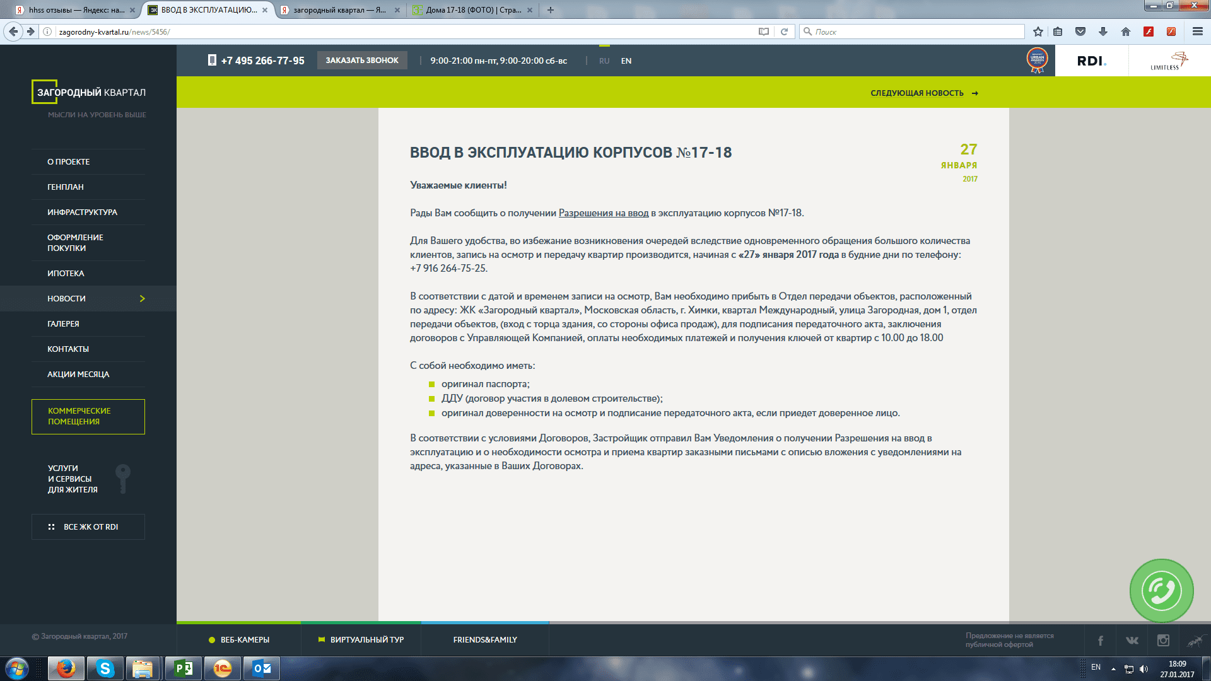Screen dimensions: 1211x681
Task: Open the Project application in taskbar
Action: 183,668
